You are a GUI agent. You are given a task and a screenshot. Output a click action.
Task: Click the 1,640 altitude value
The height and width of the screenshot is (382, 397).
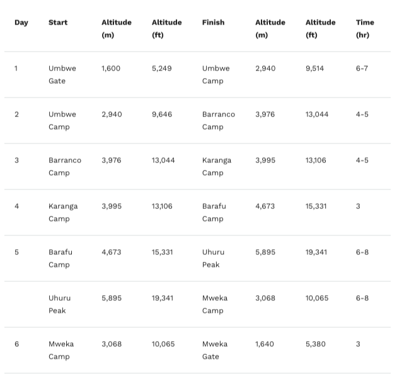(x=265, y=344)
